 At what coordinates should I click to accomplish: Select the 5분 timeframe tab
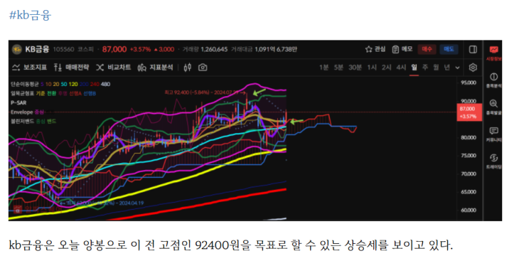point(338,68)
